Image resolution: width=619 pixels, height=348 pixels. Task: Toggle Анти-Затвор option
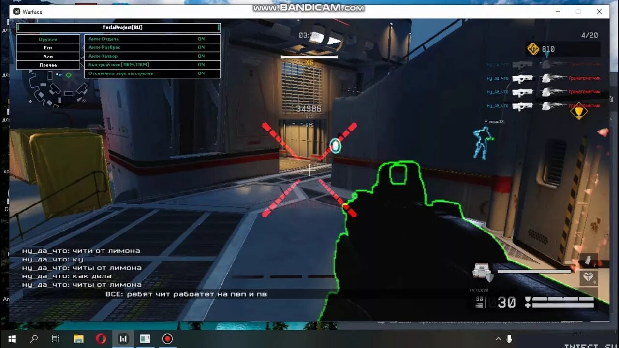coord(152,56)
